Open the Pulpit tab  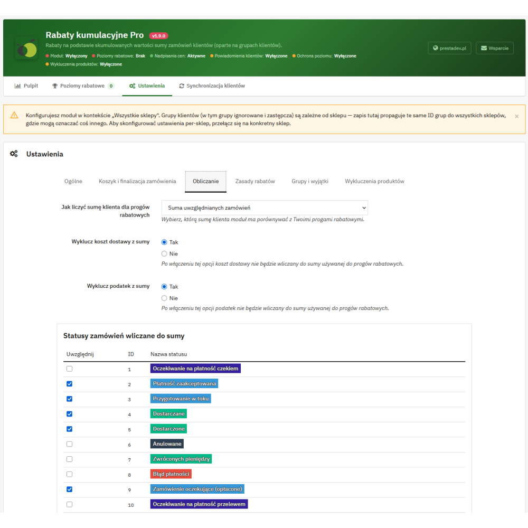(x=26, y=86)
